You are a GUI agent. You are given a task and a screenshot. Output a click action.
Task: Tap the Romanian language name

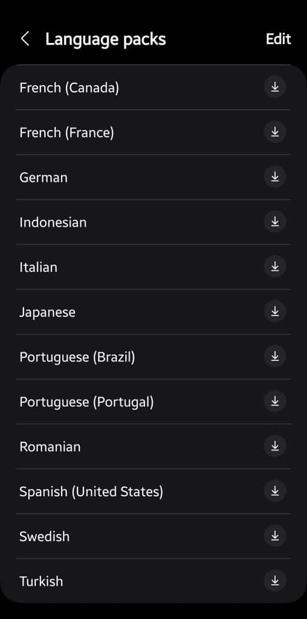click(50, 447)
